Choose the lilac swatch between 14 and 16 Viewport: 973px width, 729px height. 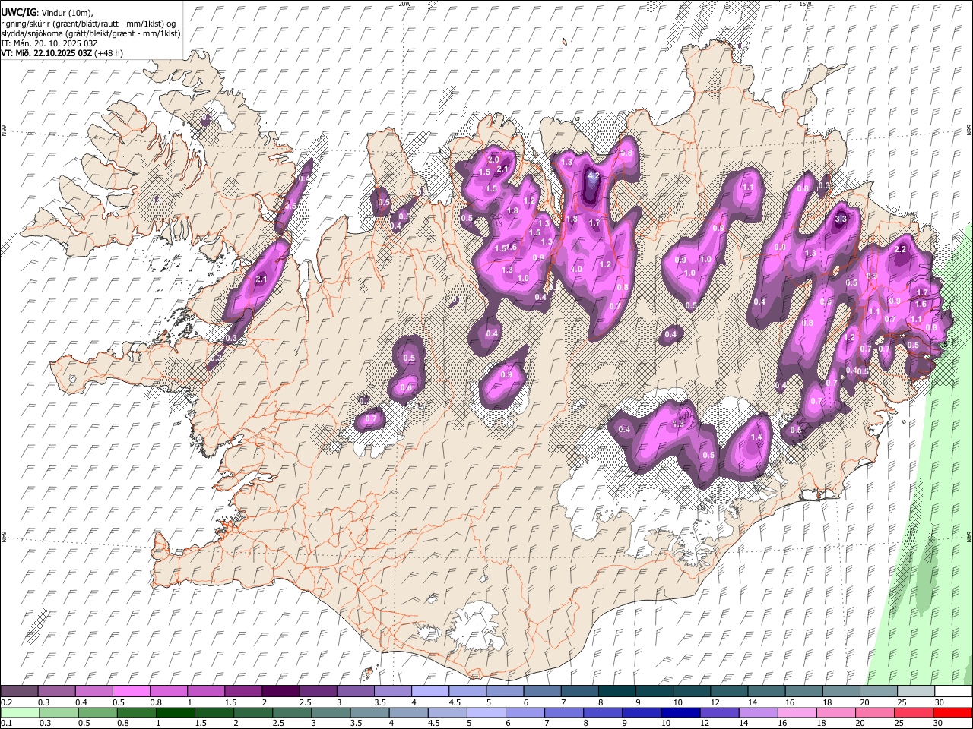point(758,713)
